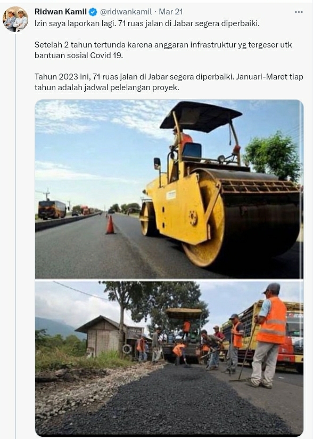Click the bus in the top photo
This screenshot has height=439, width=313.
pyautogui.click(x=52, y=210)
